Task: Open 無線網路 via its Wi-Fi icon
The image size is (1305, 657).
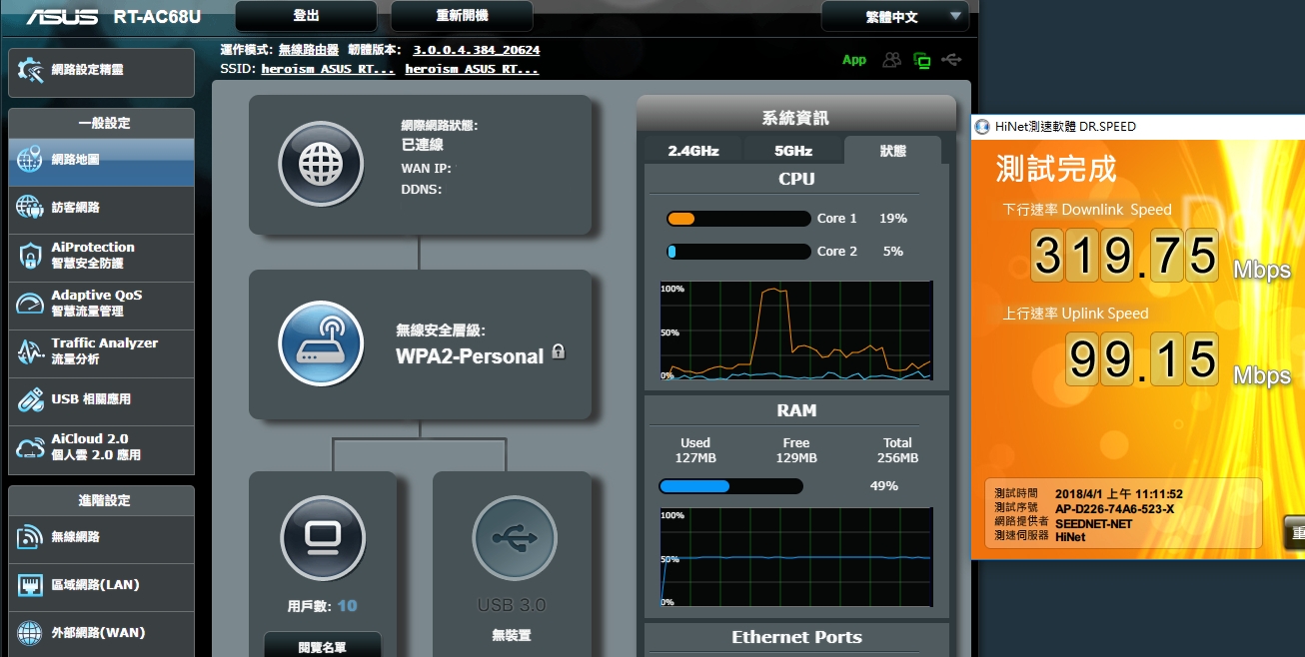Action: [x=30, y=537]
